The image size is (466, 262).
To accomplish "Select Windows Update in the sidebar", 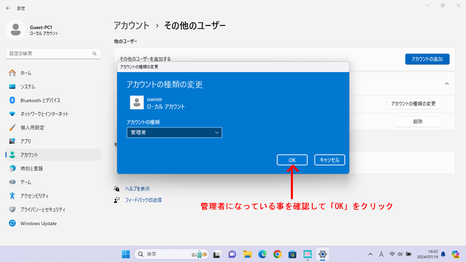I will (40, 223).
